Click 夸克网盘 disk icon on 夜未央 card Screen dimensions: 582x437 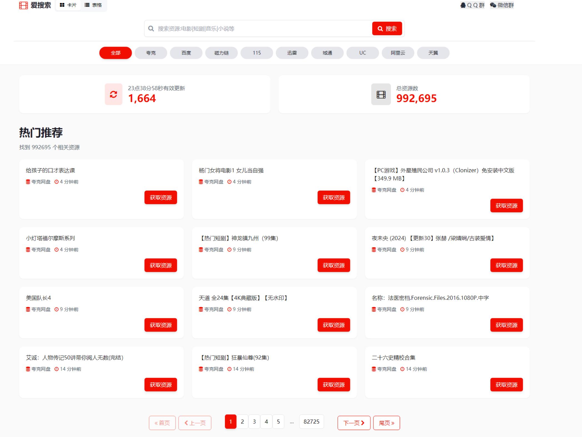pyautogui.click(x=374, y=249)
